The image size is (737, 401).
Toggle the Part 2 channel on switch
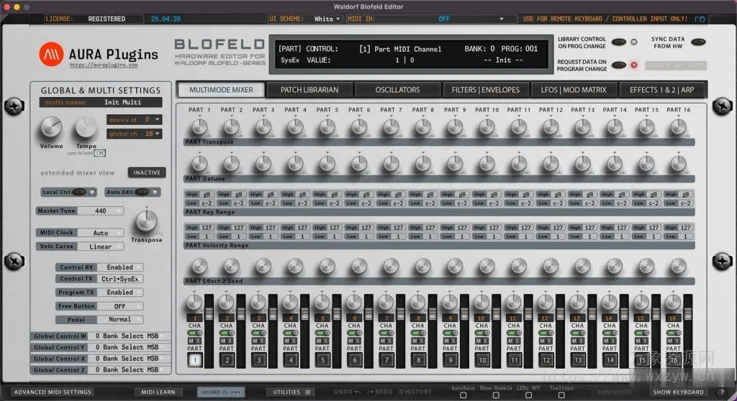click(x=227, y=333)
